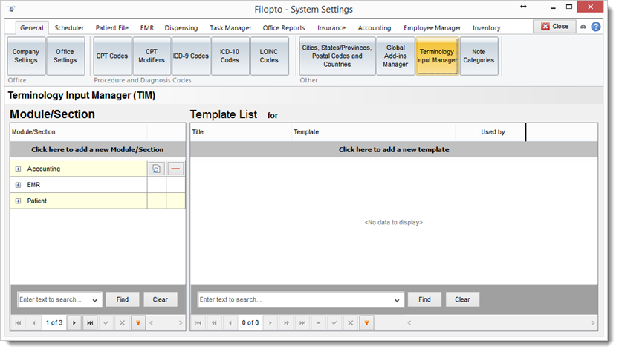Focus the Template List search text field
619x352 pixels.
coord(295,300)
